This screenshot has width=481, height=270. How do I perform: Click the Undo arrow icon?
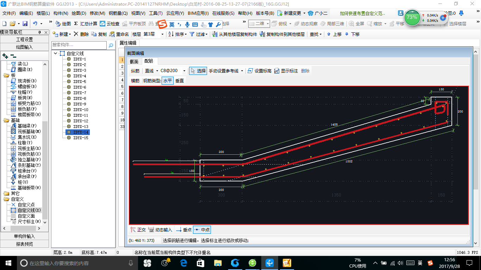35,24
